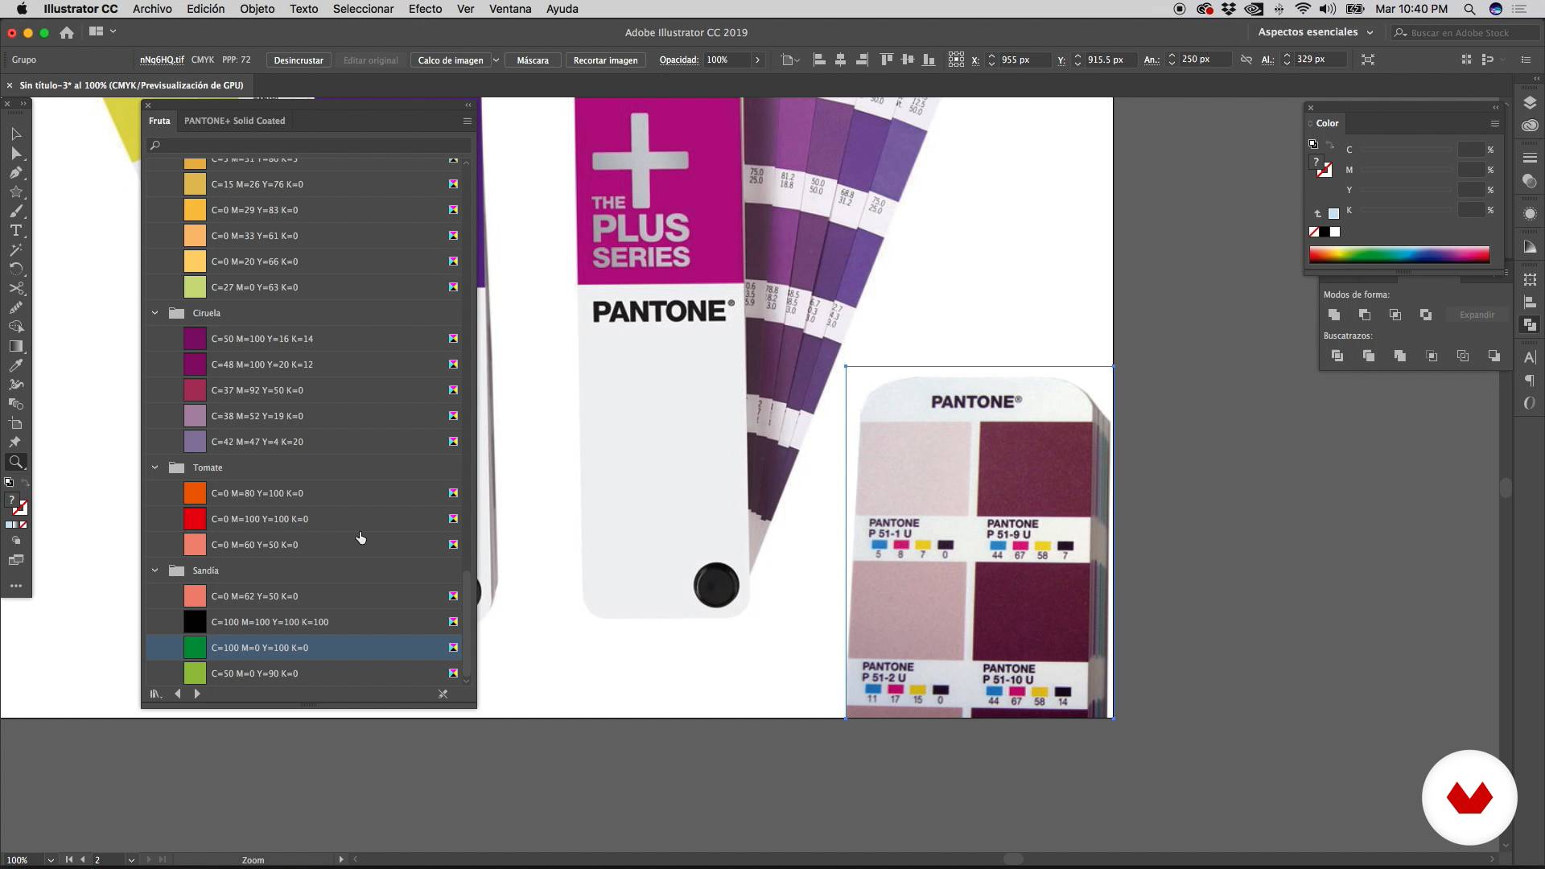
Task: Open Aspectos esenciales workspace dropdown
Action: (x=1316, y=32)
